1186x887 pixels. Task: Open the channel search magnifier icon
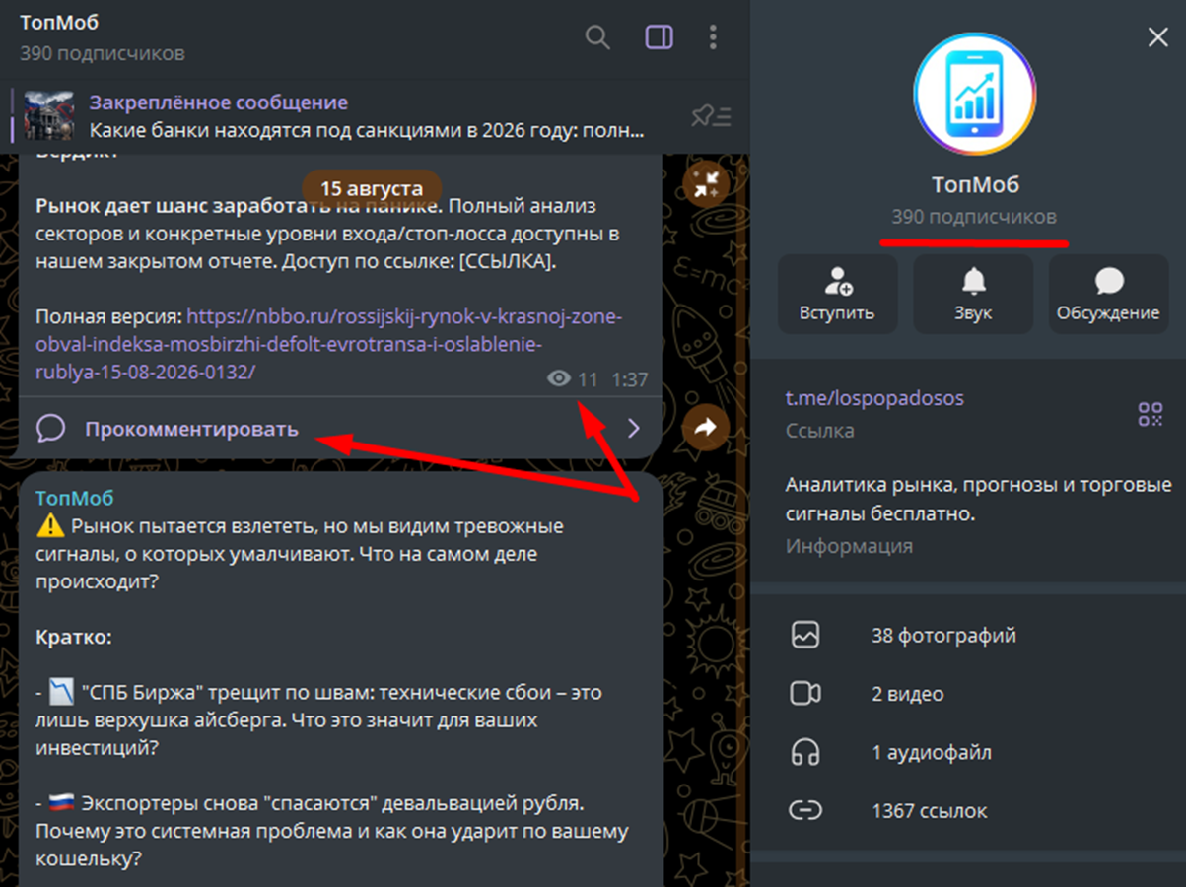point(597,37)
